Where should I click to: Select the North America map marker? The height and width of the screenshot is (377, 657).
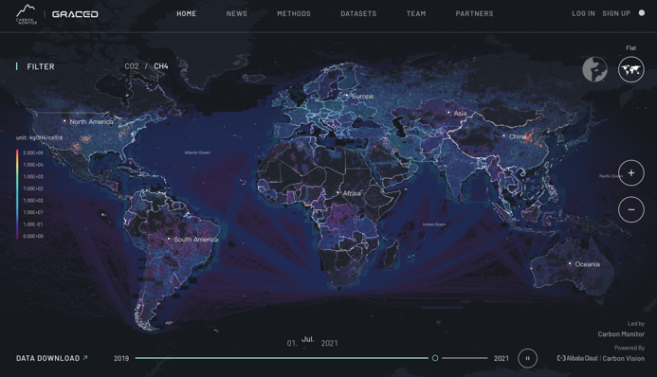[x=64, y=121]
